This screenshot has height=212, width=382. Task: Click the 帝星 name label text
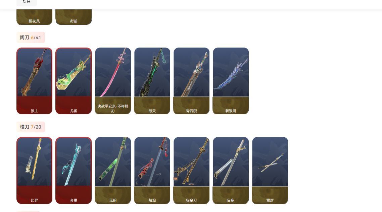(x=74, y=200)
